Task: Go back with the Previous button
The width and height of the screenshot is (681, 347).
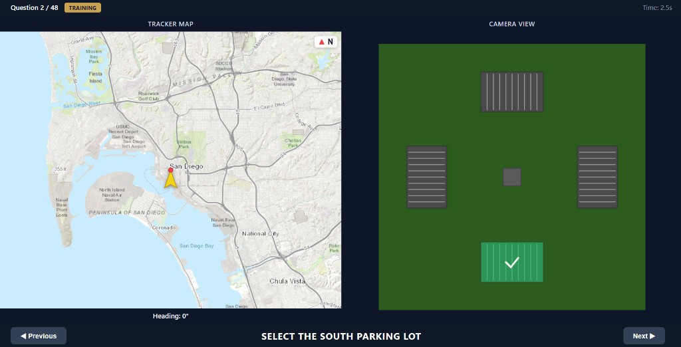Action: [x=39, y=336]
